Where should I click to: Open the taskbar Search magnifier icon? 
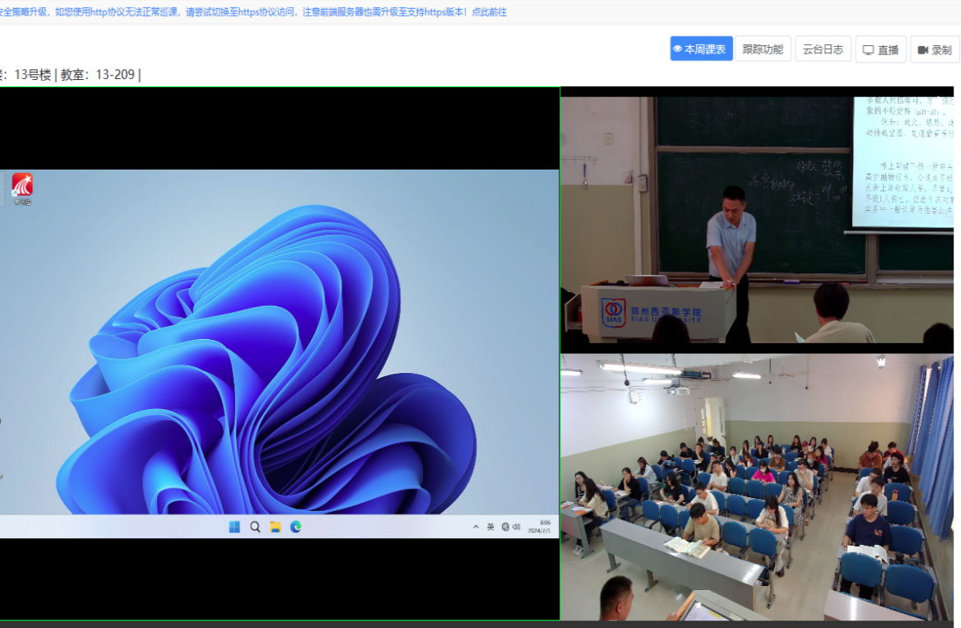coord(255,527)
